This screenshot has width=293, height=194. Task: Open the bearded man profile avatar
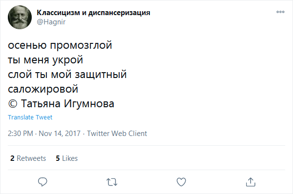point(20,18)
